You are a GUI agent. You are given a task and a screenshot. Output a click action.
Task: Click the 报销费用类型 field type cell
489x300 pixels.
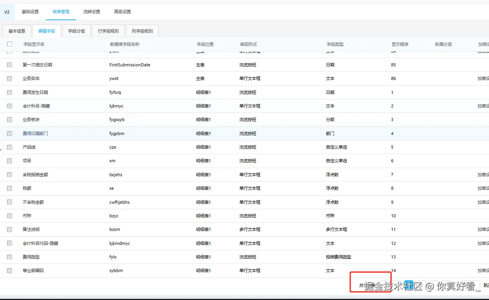[x=339, y=257]
